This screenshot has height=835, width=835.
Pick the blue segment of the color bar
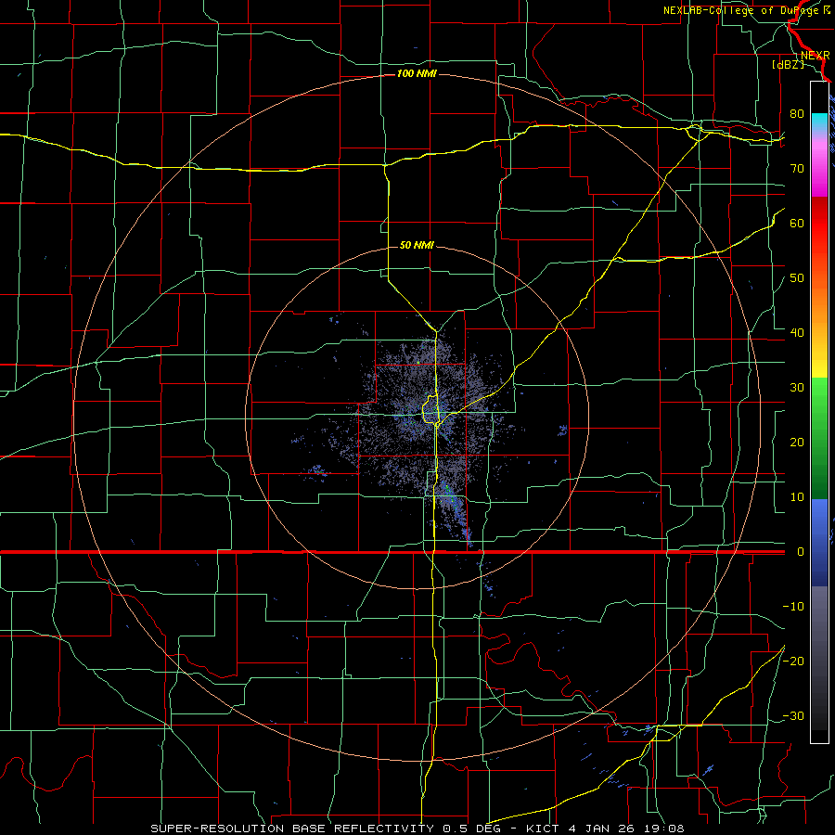click(819, 542)
